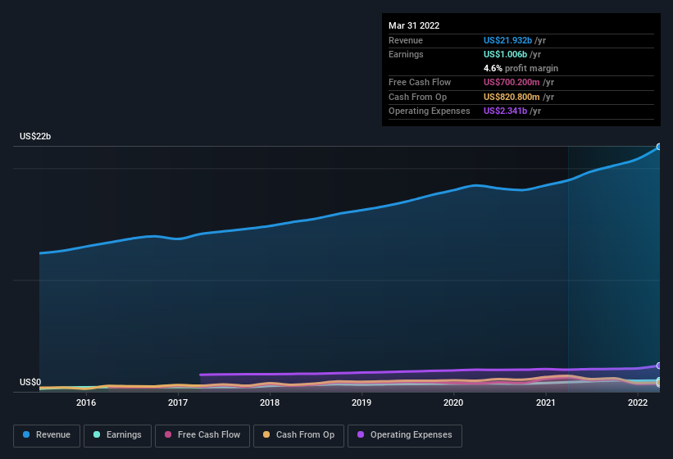This screenshot has height=459, width=673.
Task: Click the US$0 y-axis label
Action: (x=30, y=382)
